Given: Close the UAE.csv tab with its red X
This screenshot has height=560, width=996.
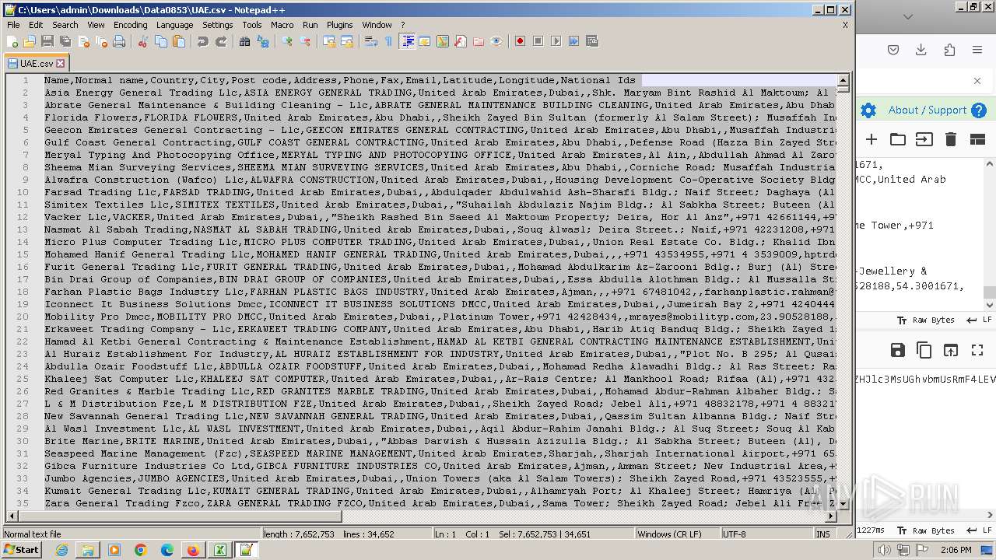Looking at the screenshot, I should (61, 64).
